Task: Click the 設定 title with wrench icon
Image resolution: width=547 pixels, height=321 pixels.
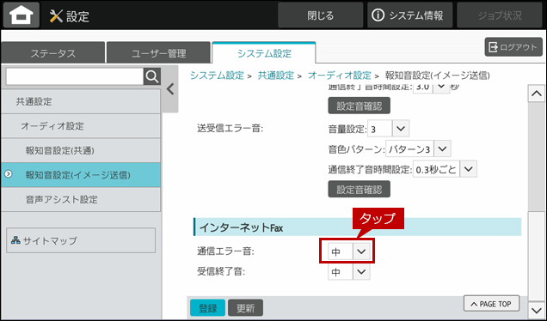Action: [x=70, y=16]
